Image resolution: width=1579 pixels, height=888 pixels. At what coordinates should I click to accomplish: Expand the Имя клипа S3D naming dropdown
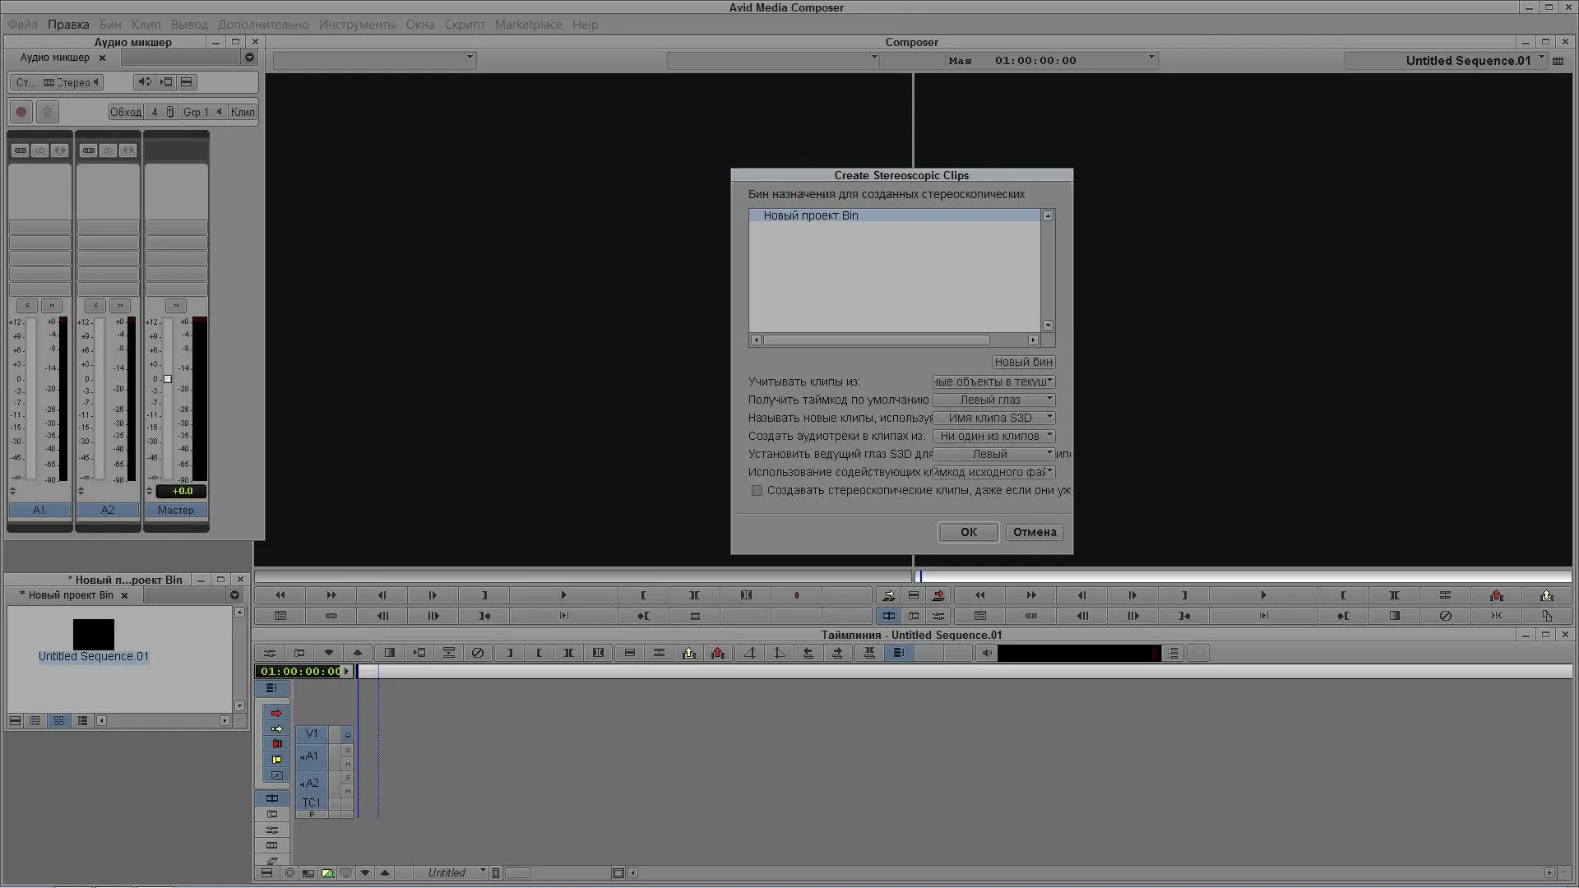(x=993, y=419)
